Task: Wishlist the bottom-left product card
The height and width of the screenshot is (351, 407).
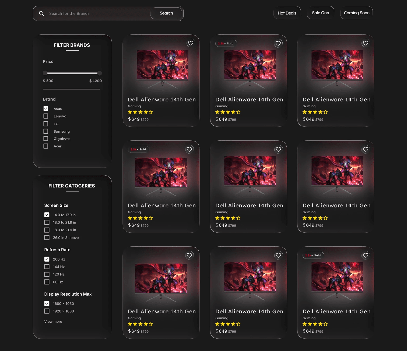Action: 190,255
